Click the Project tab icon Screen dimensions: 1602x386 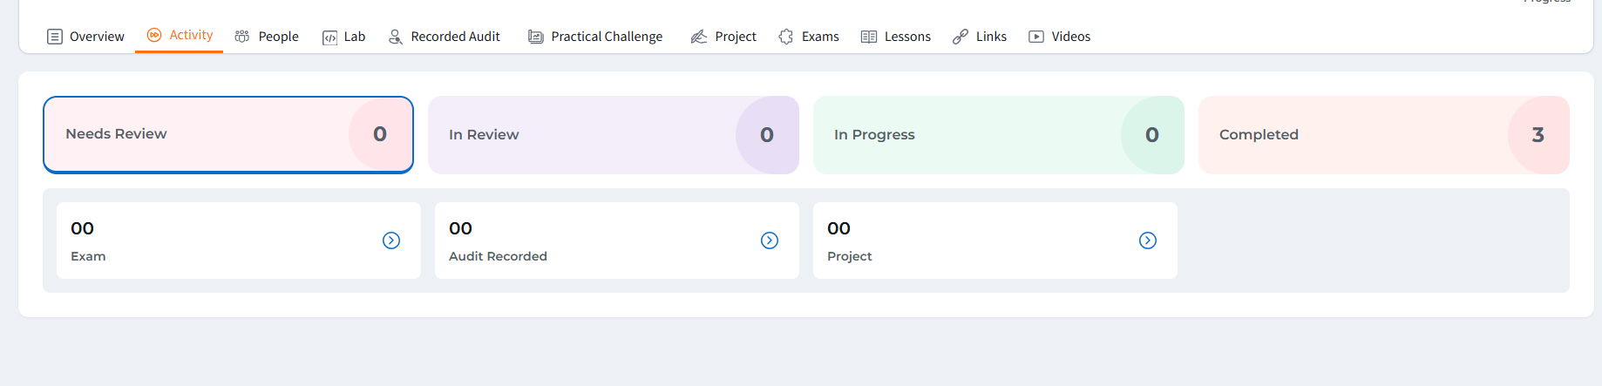(x=699, y=37)
